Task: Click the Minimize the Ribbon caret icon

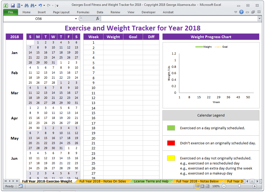Action: point(236,12)
